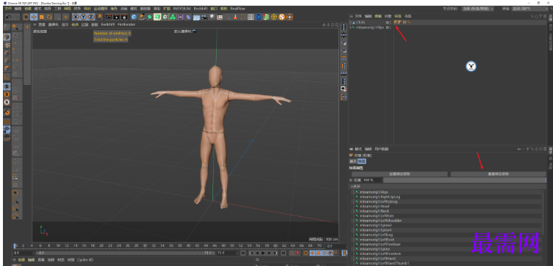553x266 pixels.
Task: Select mixamorig:Neck in joints list
Action: 374,211
